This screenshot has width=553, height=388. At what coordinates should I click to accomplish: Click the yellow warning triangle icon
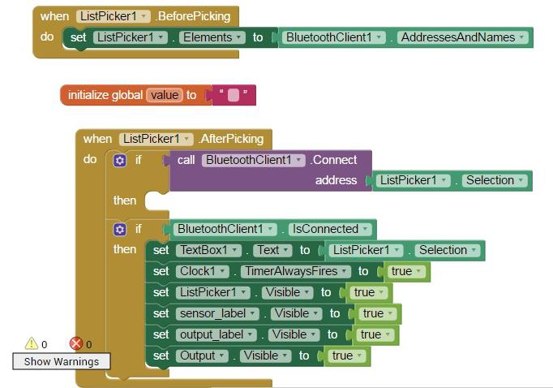(x=31, y=343)
